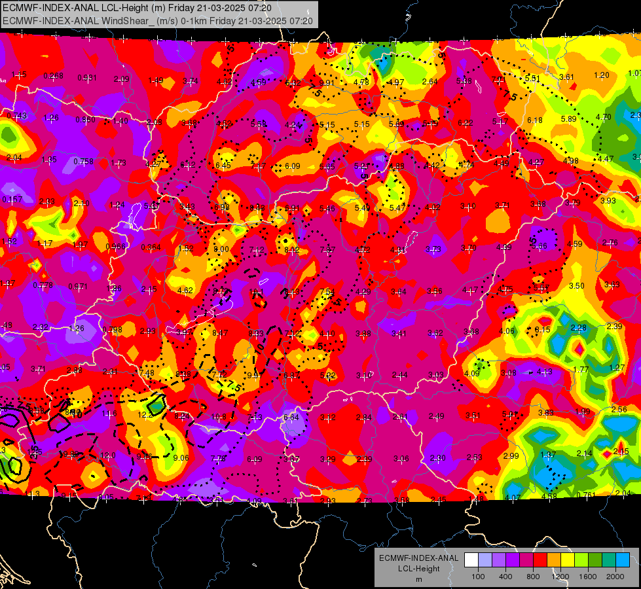This screenshot has width=641, height=589.
Task: Click the white swatch in the LCL-Height legend
Action: pos(471,560)
